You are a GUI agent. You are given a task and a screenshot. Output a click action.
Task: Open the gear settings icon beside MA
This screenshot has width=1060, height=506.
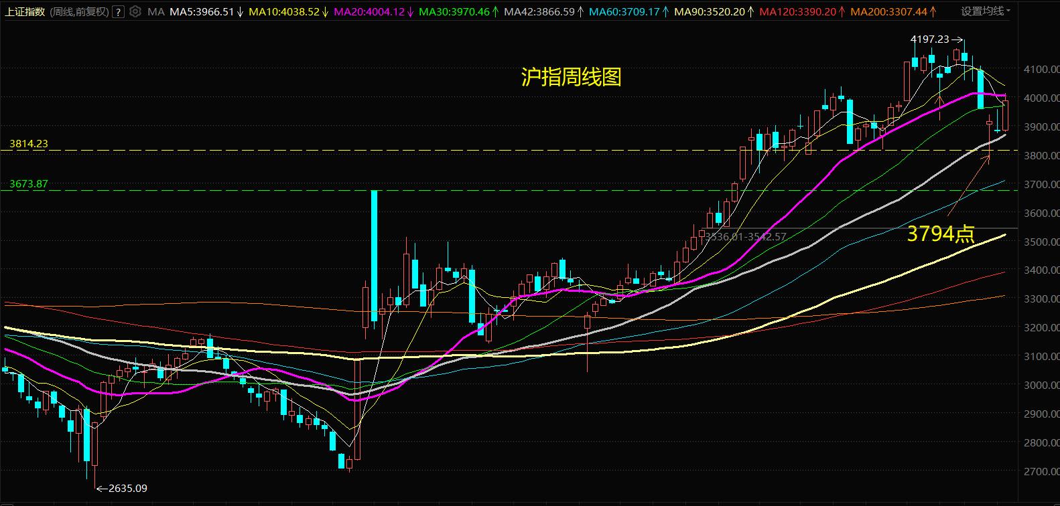pos(135,11)
